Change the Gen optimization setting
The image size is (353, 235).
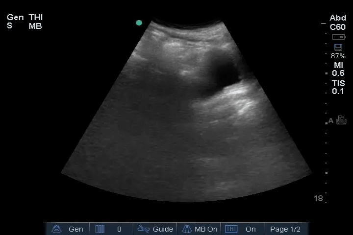[76, 229]
